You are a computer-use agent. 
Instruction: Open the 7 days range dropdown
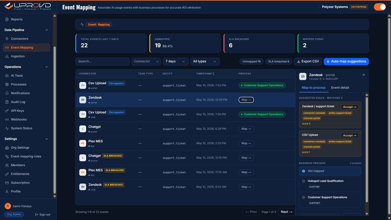coord(175,61)
